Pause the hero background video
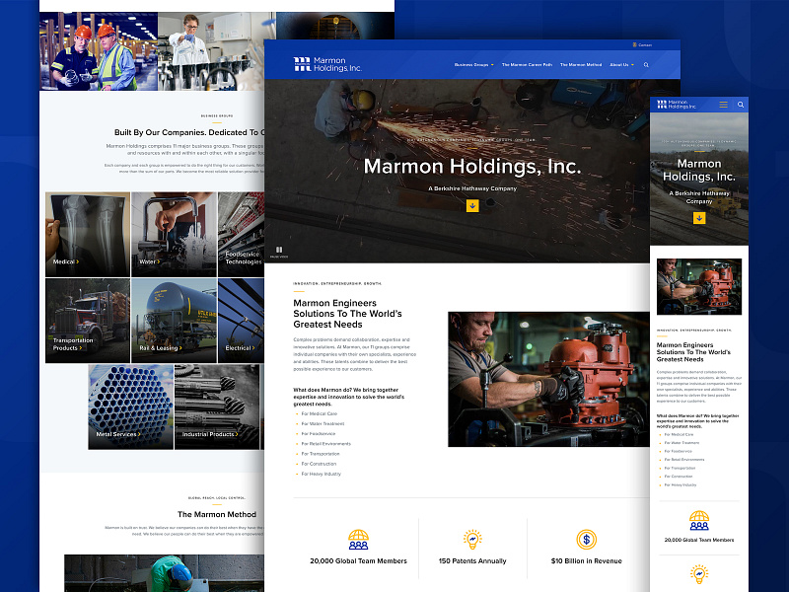This screenshot has height=592, width=789. (x=279, y=252)
